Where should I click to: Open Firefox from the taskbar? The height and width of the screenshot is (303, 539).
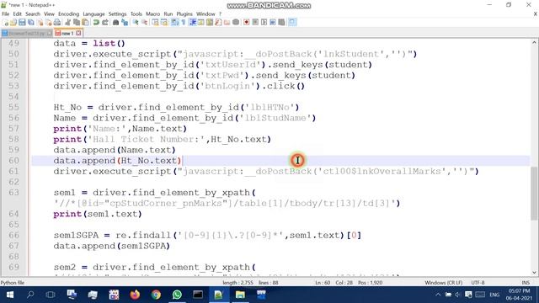(x=135, y=295)
